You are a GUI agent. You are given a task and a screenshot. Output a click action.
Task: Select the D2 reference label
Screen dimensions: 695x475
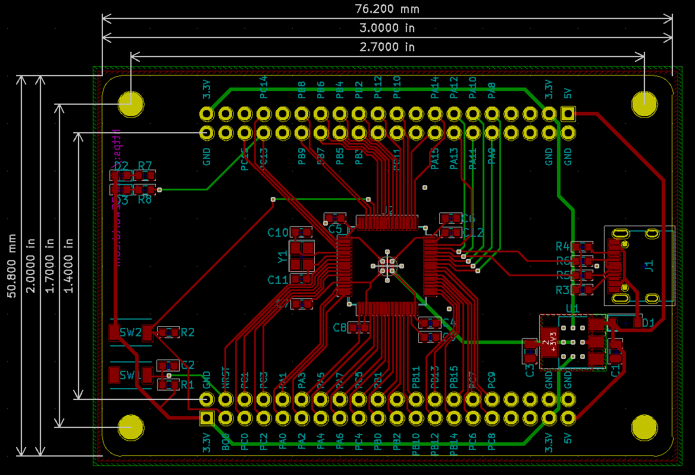pos(121,166)
